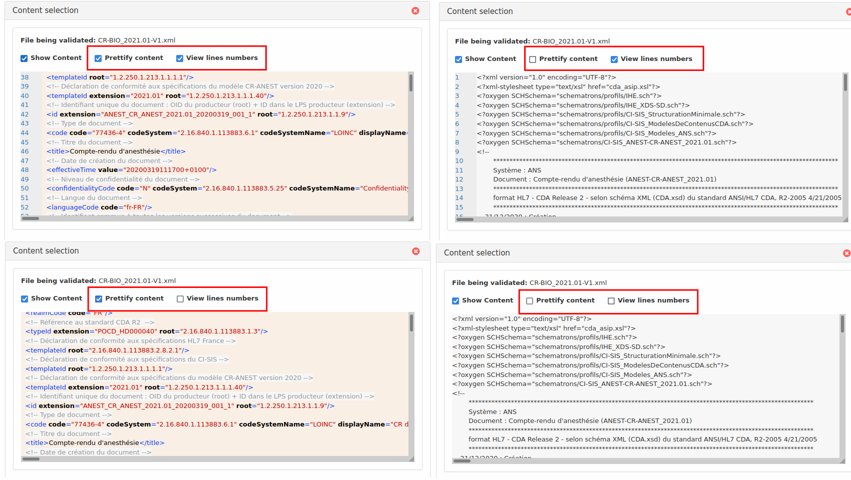Click resize handle of top-right code area
Screen dimensions: 851x480
click(x=845, y=219)
